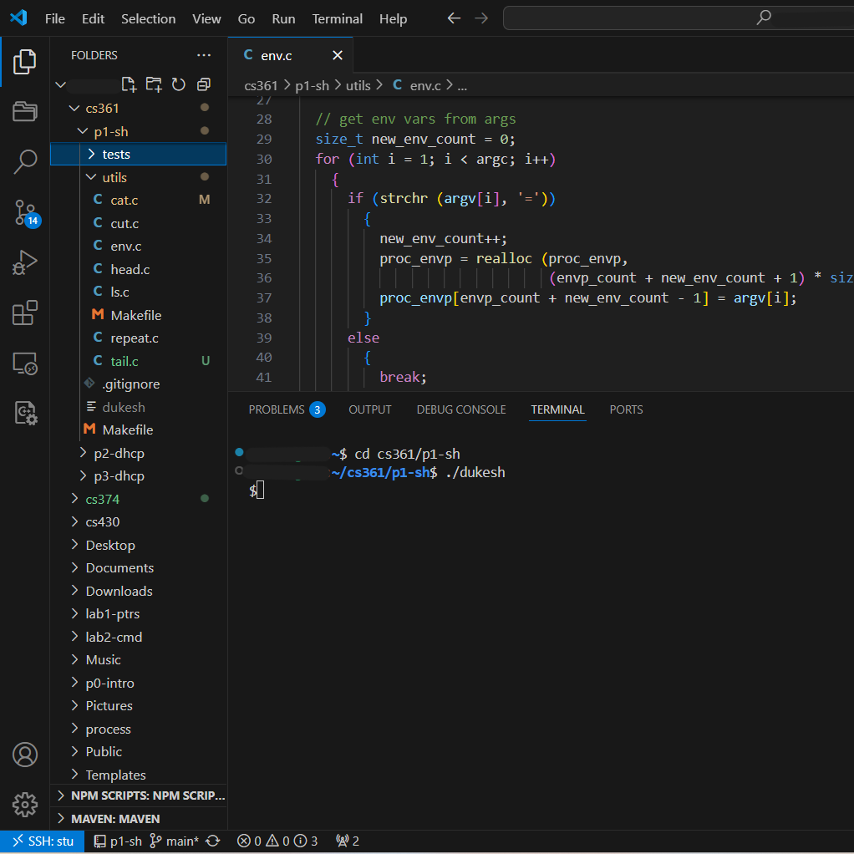The width and height of the screenshot is (854, 854).
Task: Click inside the terminal at the $ prompt
Action: coord(260,490)
